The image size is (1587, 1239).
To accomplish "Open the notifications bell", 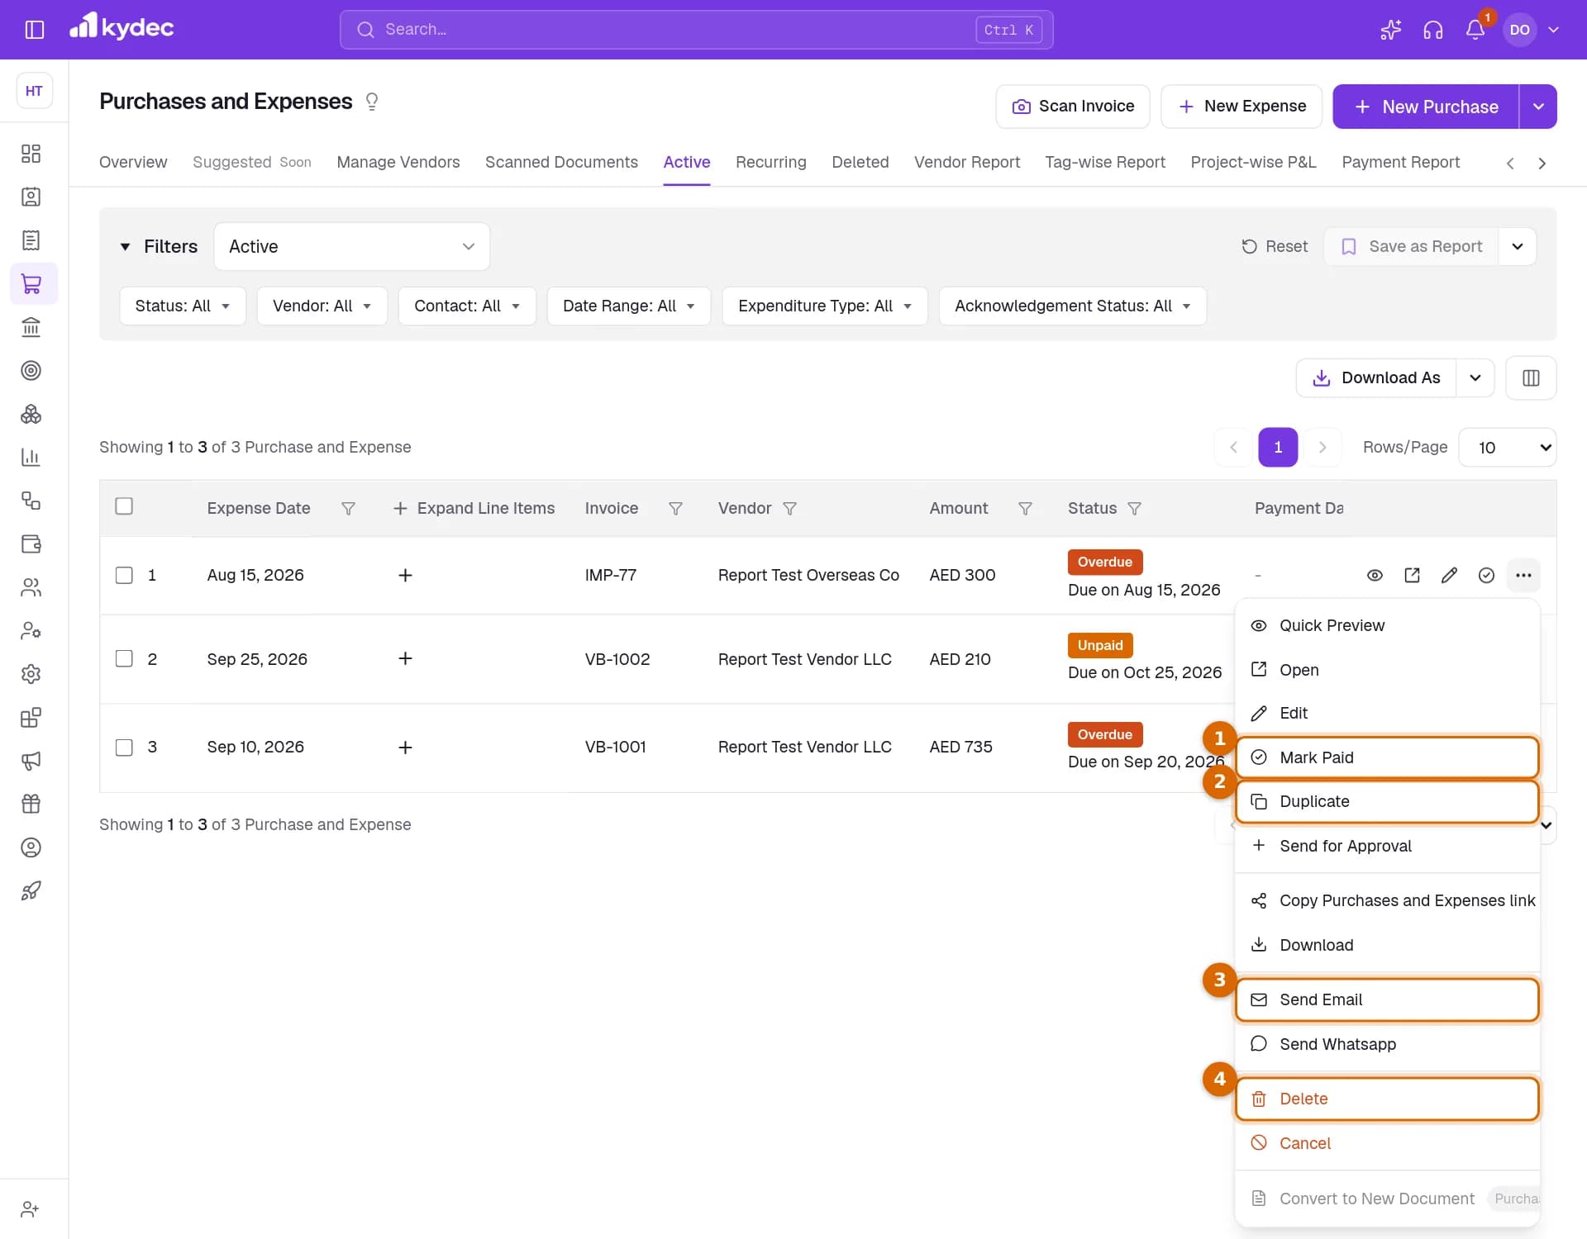I will [x=1475, y=30].
